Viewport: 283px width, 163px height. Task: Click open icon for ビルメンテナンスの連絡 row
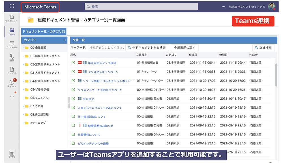73,143
